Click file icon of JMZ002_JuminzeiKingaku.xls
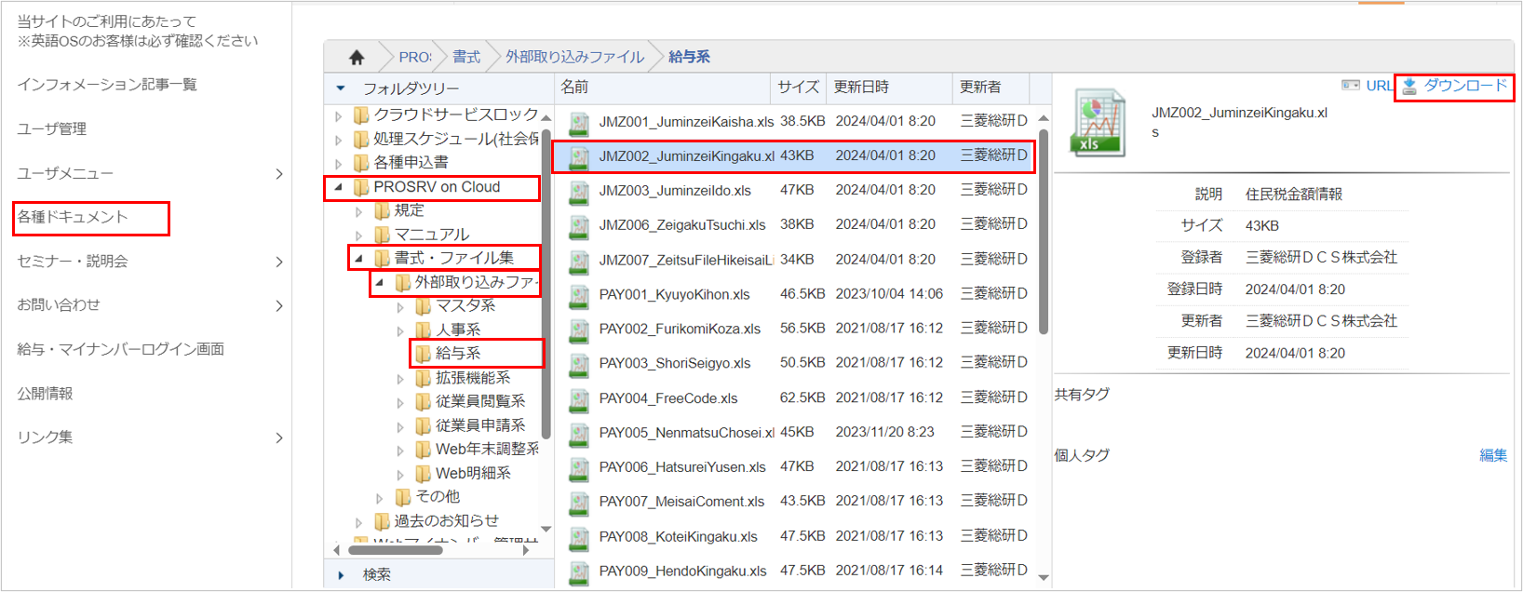1523x592 pixels. pyautogui.click(x=579, y=157)
